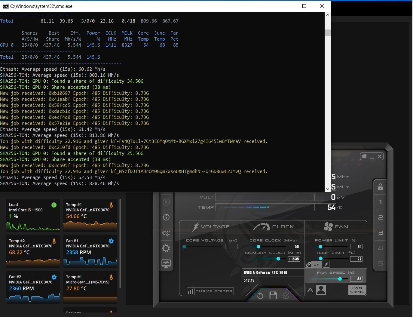Open the information (i) panel

pos(166,217)
